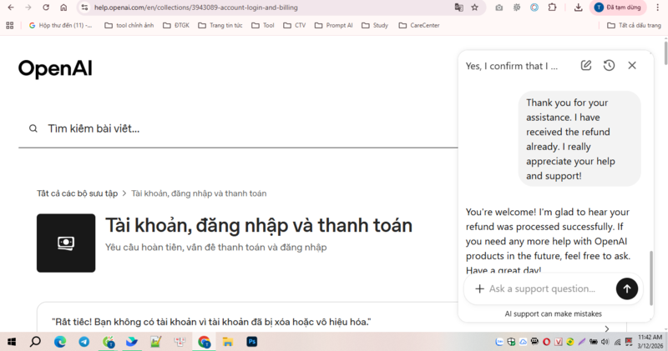
Task: Open the Tất cả dấu trang folder
Action: click(x=634, y=26)
